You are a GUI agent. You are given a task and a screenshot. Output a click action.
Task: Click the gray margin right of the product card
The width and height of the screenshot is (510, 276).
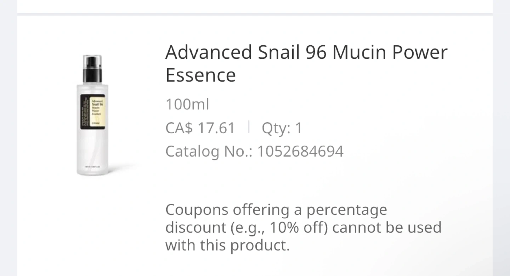point(501,142)
